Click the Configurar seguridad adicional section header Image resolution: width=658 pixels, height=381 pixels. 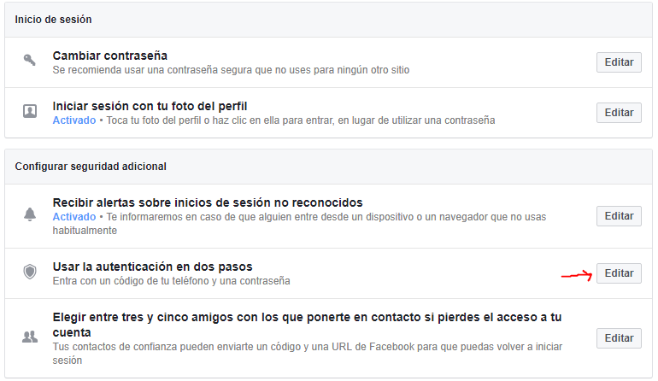tap(91, 167)
